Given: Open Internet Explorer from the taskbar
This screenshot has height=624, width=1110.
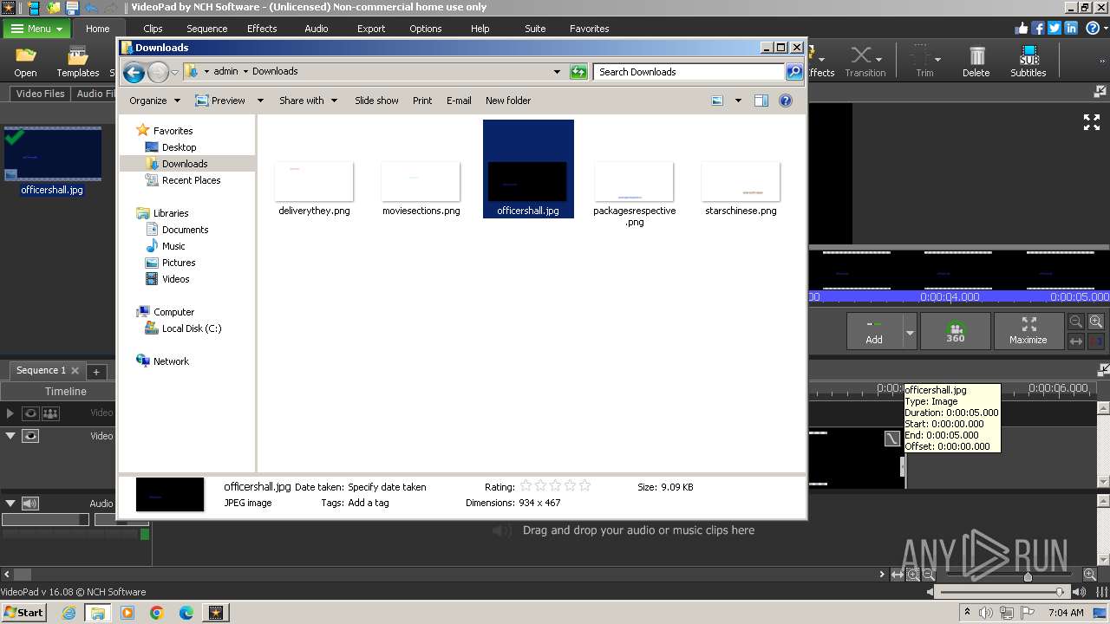Looking at the screenshot, I should 69,613.
